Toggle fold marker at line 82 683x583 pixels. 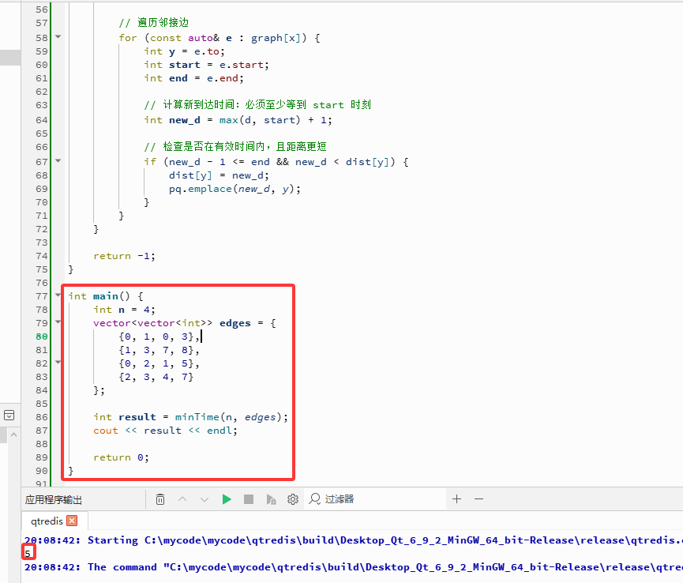point(58,362)
